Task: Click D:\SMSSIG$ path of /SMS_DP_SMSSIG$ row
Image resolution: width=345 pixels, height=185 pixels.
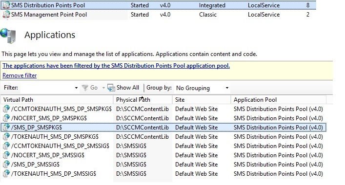Action: click(131, 165)
